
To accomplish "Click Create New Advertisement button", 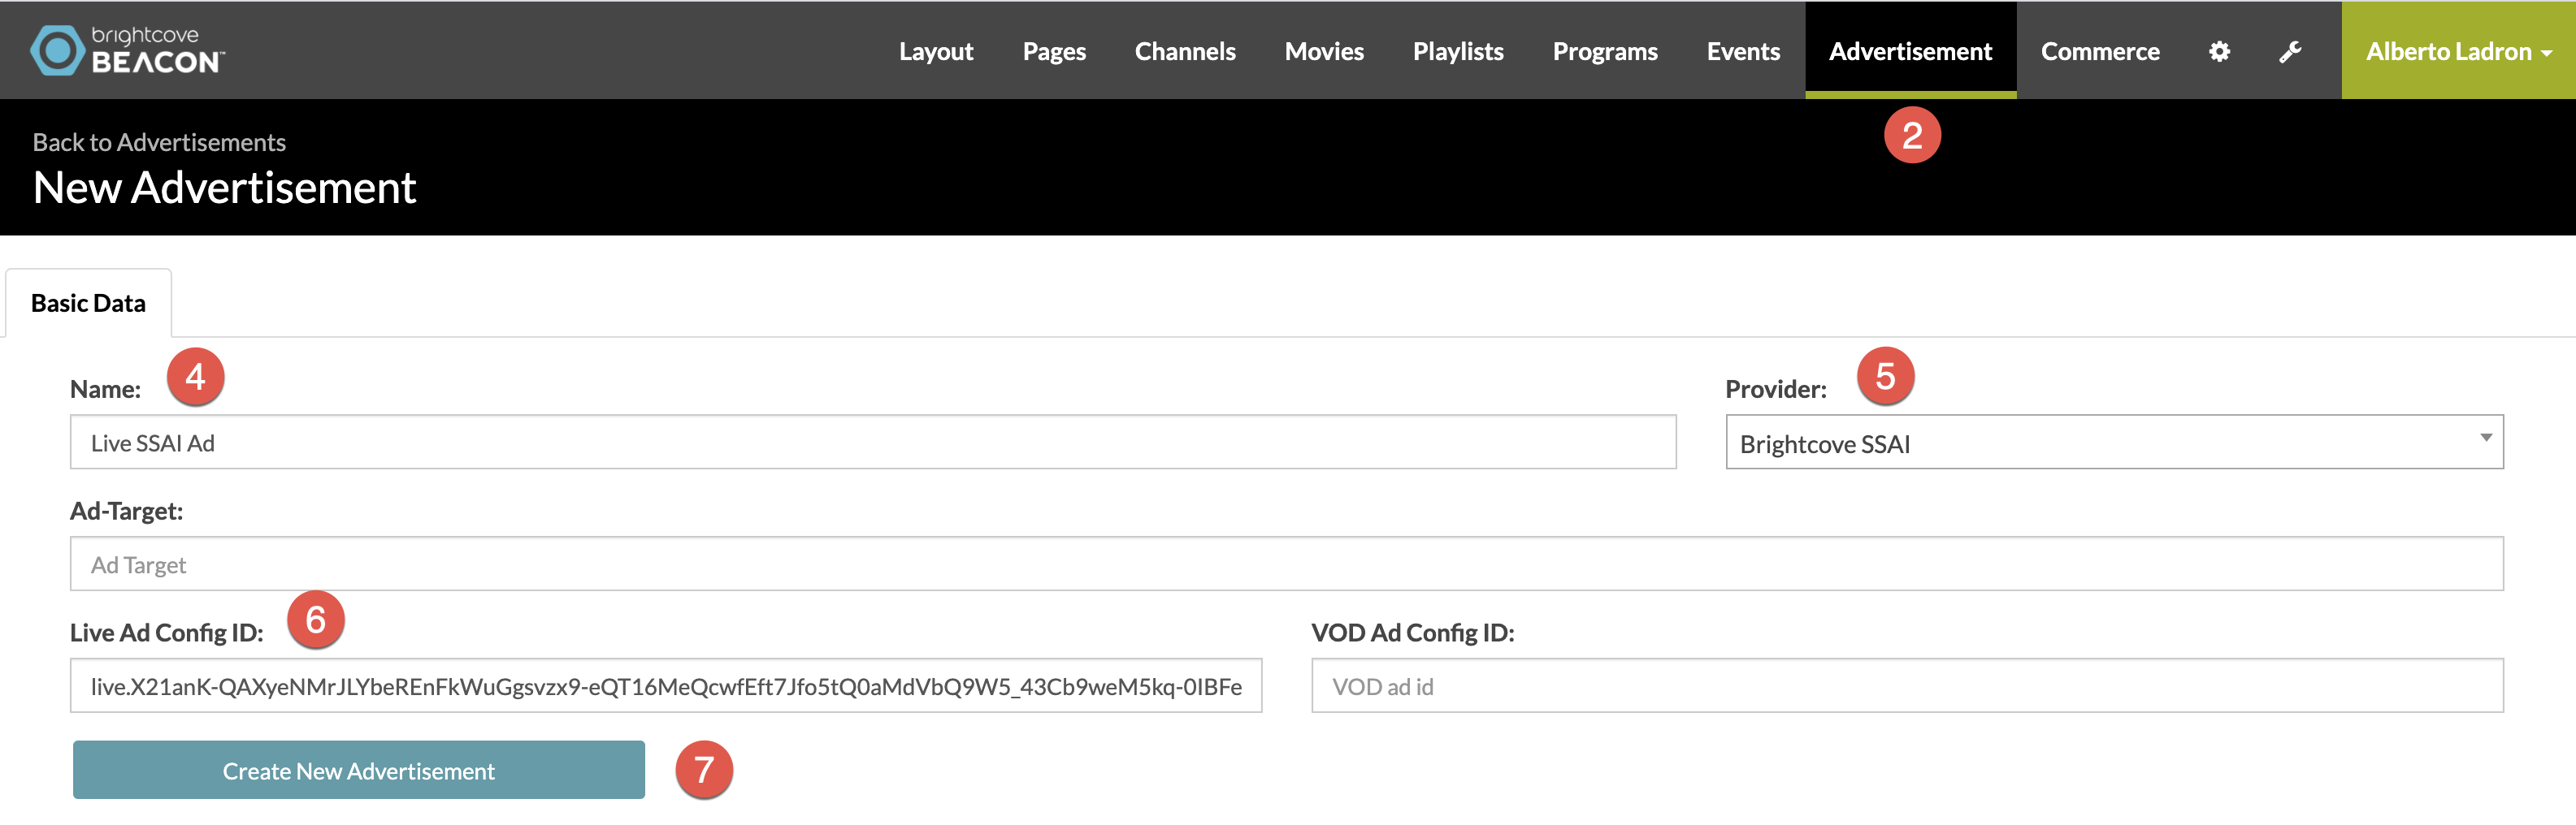I will [359, 769].
